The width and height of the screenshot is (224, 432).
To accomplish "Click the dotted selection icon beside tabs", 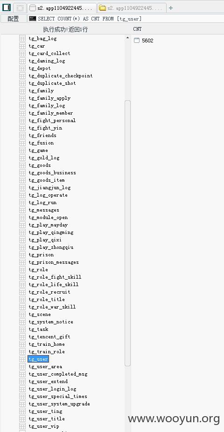I will click(x=20, y=8).
